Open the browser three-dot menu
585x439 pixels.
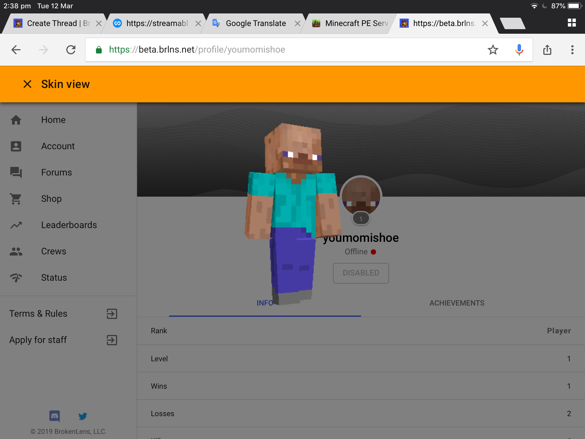click(572, 50)
